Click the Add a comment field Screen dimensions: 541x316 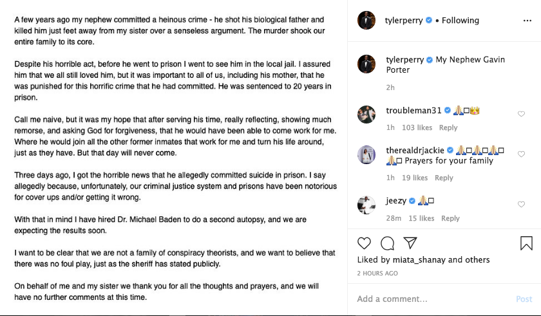pos(432,299)
